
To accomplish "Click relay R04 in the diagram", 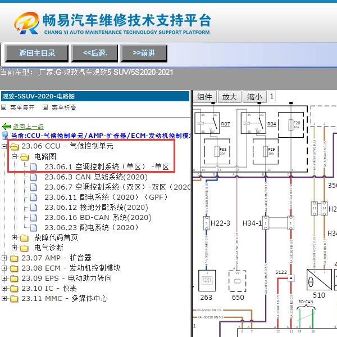I will pos(253,123).
